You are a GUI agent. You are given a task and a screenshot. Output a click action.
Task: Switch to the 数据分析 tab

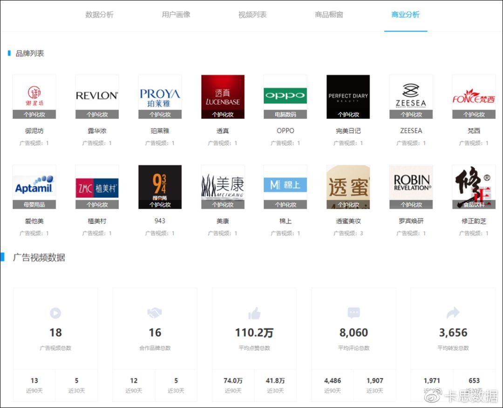99,14
